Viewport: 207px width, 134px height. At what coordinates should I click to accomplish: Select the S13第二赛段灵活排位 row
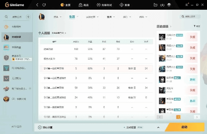pyautogui.click(x=96, y=97)
